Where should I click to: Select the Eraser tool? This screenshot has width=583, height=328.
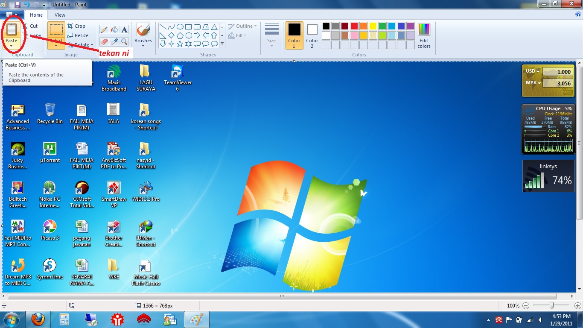click(x=104, y=41)
